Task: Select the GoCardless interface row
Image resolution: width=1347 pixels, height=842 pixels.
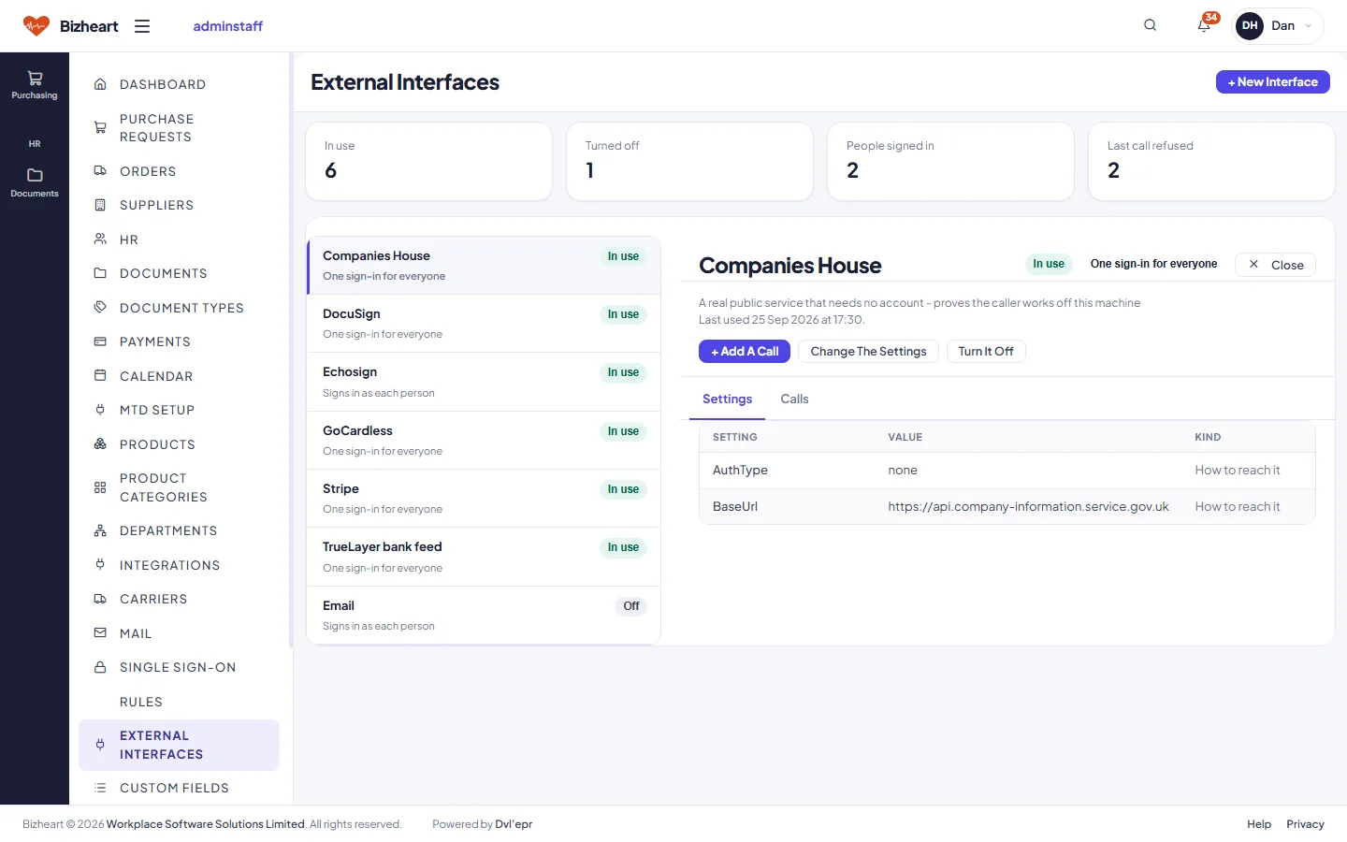Action: click(484, 441)
